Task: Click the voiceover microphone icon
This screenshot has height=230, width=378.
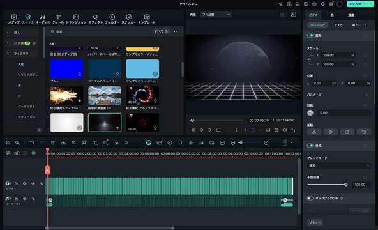Action: pyautogui.click(x=191, y=142)
